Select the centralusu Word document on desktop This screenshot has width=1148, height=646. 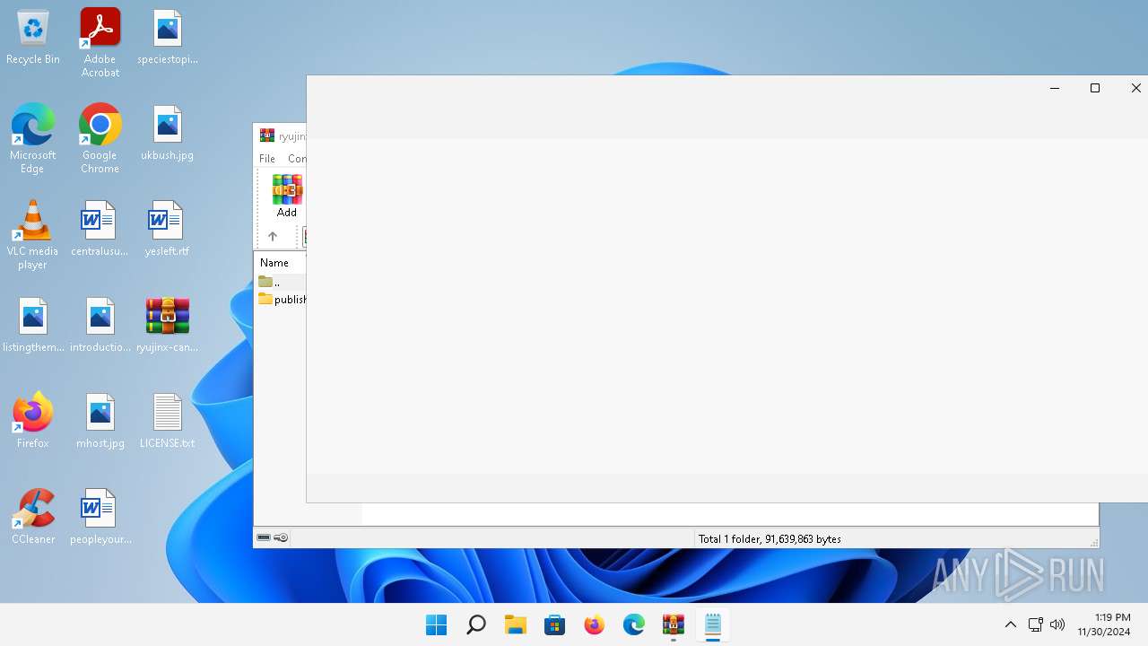pyautogui.click(x=100, y=231)
